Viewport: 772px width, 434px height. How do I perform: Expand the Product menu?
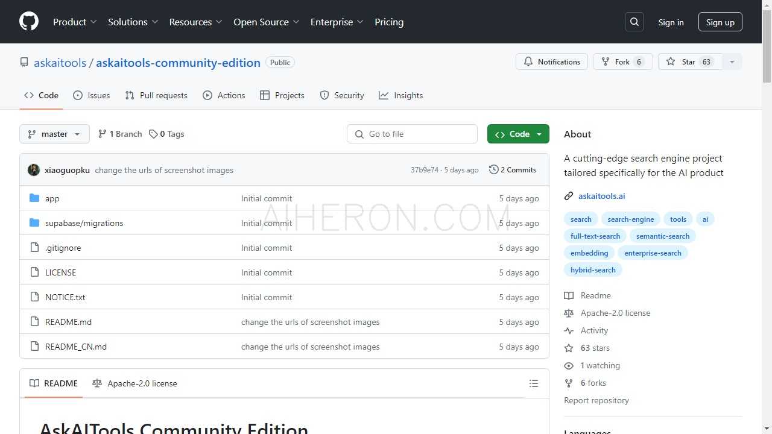pos(75,22)
